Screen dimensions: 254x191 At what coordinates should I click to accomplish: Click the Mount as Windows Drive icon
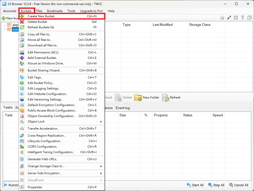tap(22, 63)
